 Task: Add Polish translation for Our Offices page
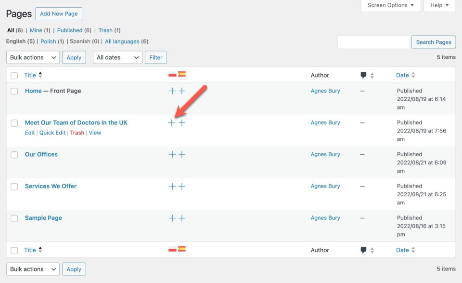tap(172, 155)
